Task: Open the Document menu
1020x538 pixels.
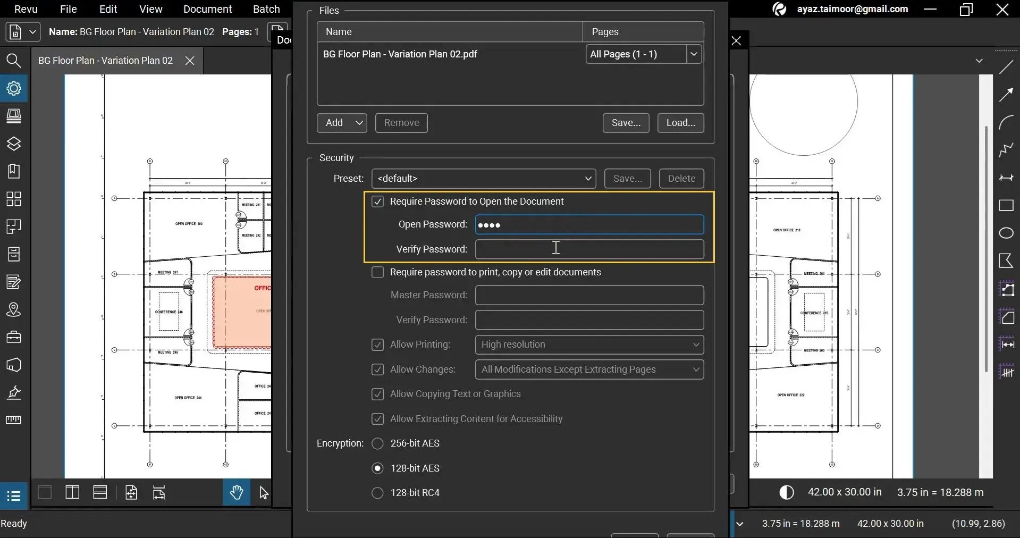Action: [207, 9]
